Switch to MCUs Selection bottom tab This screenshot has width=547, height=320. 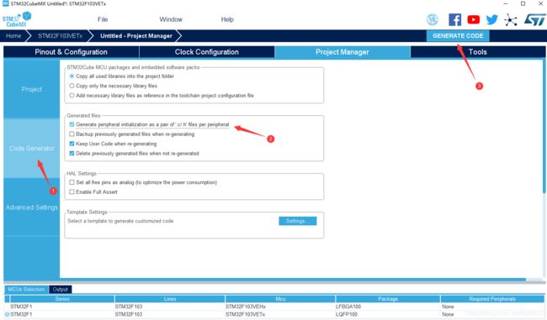tap(26, 290)
